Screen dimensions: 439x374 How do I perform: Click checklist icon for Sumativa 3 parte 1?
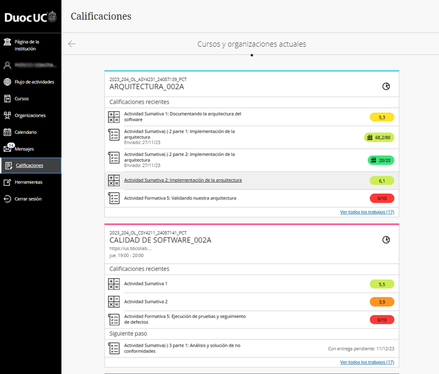[114, 348]
